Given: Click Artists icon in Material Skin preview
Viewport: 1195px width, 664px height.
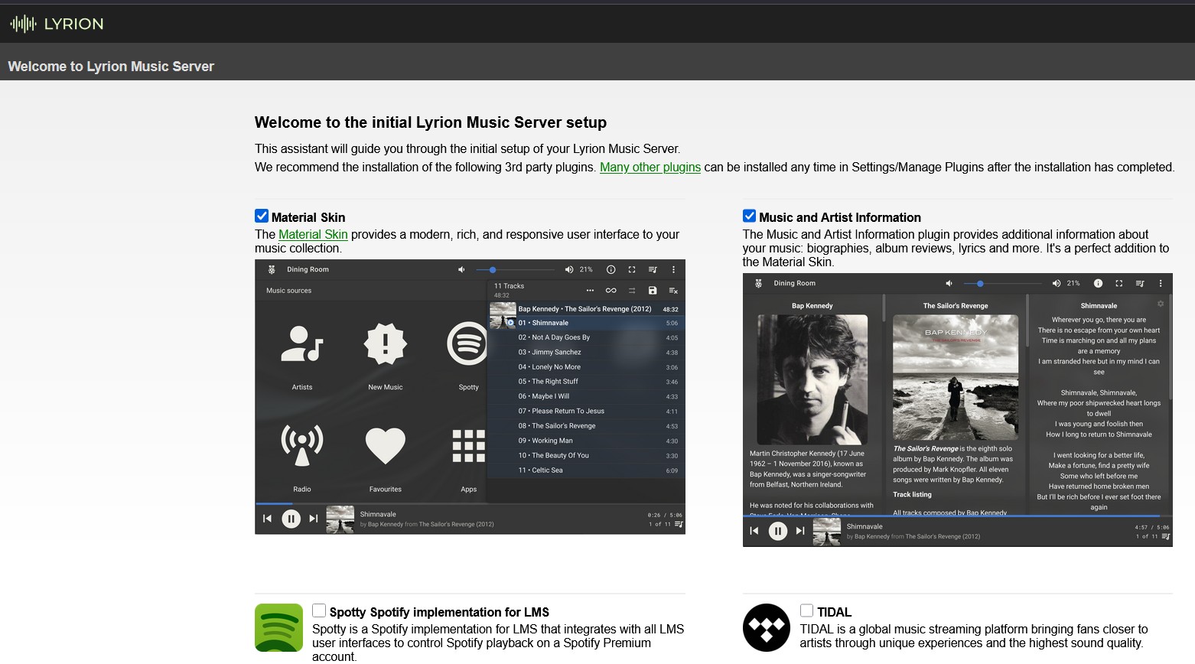Looking at the screenshot, I should 302,344.
